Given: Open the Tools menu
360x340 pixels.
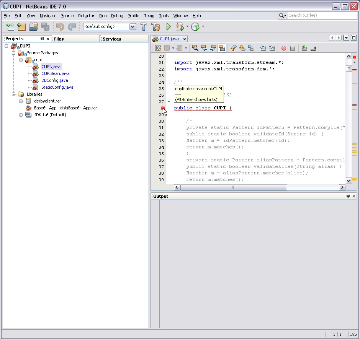Looking at the screenshot, I should pos(164,16).
